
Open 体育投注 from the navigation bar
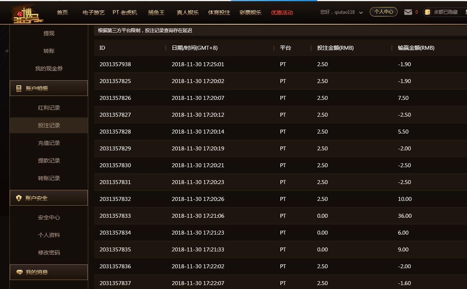click(219, 13)
